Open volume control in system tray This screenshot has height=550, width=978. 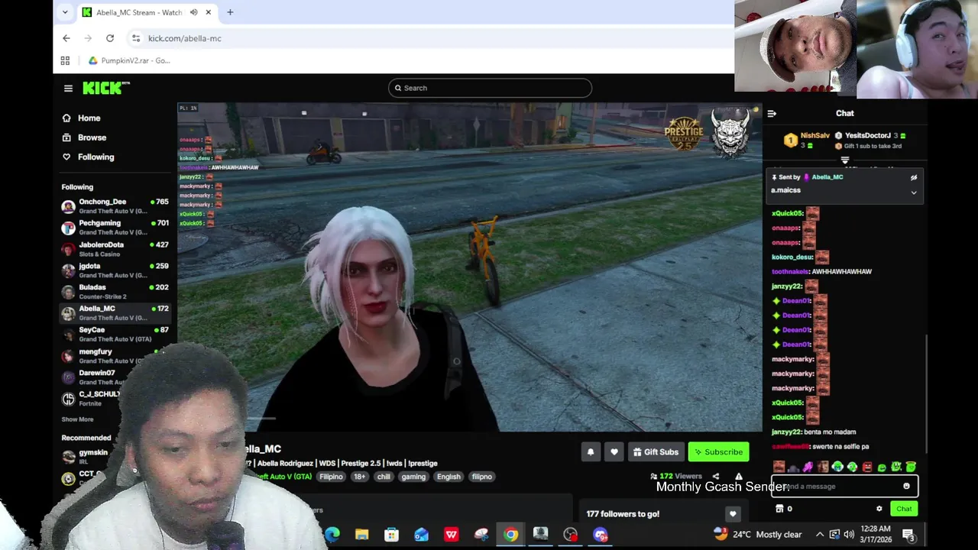click(849, 535)
